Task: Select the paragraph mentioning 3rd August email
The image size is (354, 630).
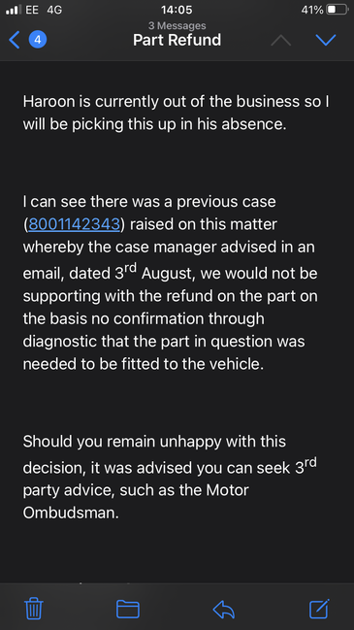Action: pos(170,282)
